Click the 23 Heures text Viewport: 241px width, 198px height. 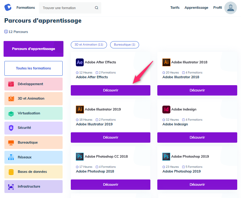tap(172, 167)
